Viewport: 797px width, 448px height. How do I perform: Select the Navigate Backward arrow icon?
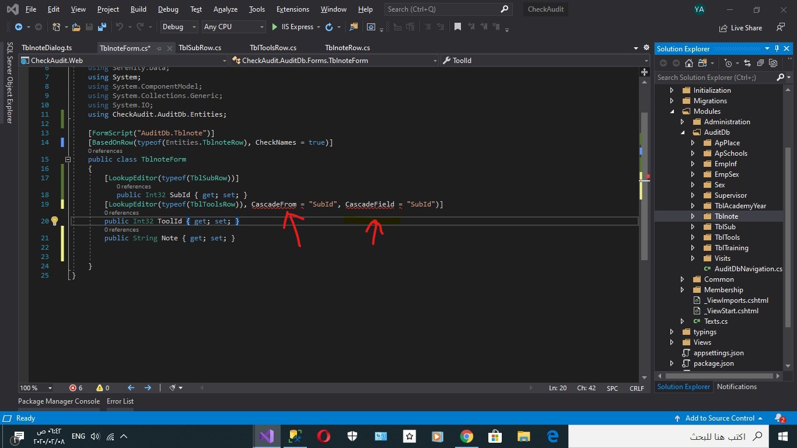130,387
